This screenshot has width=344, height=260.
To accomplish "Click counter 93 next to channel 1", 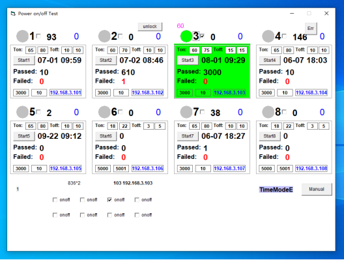I will click(x=51, y=37).
